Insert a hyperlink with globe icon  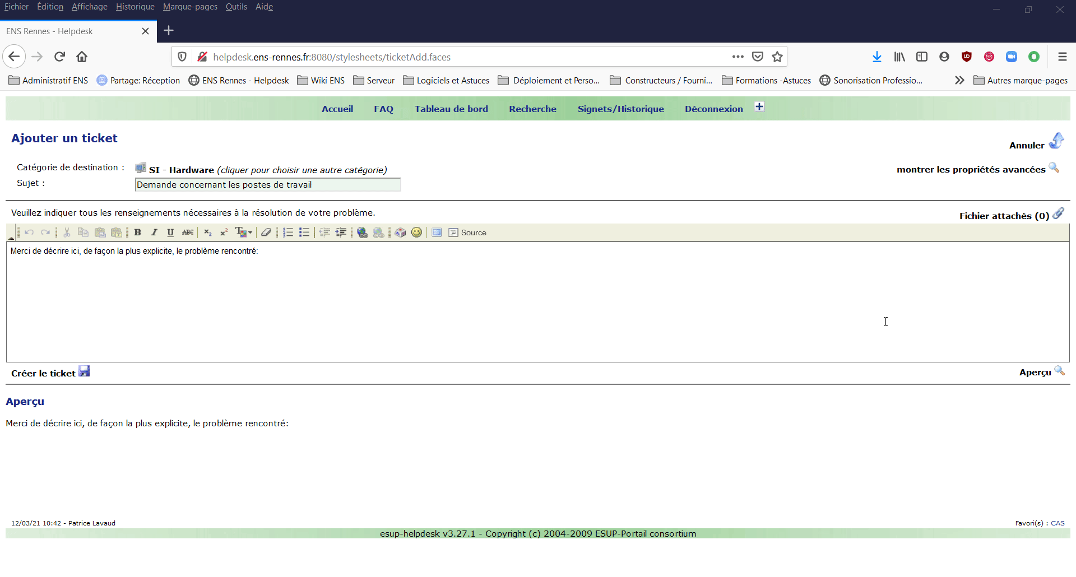tap(363, 232)
